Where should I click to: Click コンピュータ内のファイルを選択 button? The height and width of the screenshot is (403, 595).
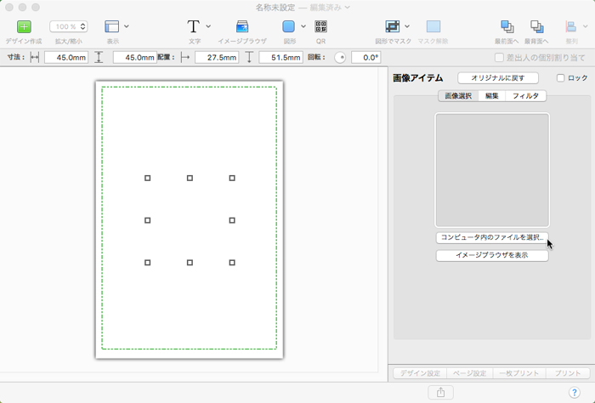click(491, 237)
